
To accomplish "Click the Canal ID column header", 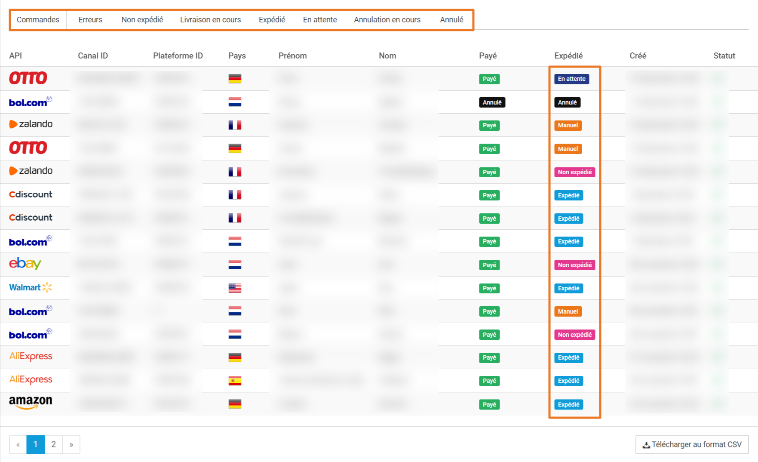I will [93, 55].
